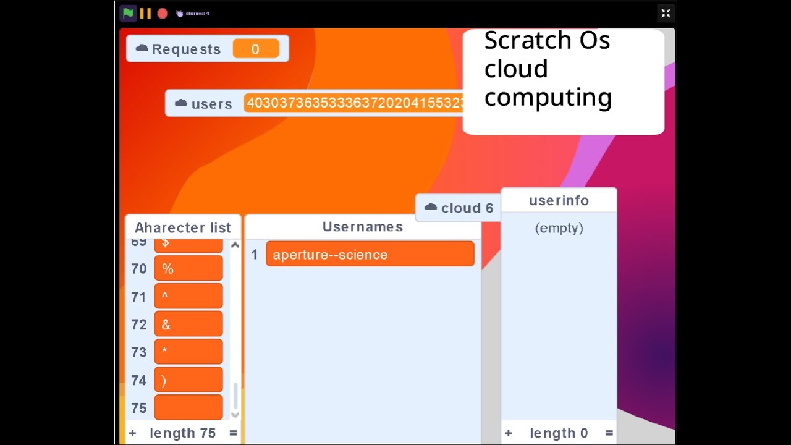Select item 70 containing percent sign
The image size is (791, 445).
pos(188,269)
